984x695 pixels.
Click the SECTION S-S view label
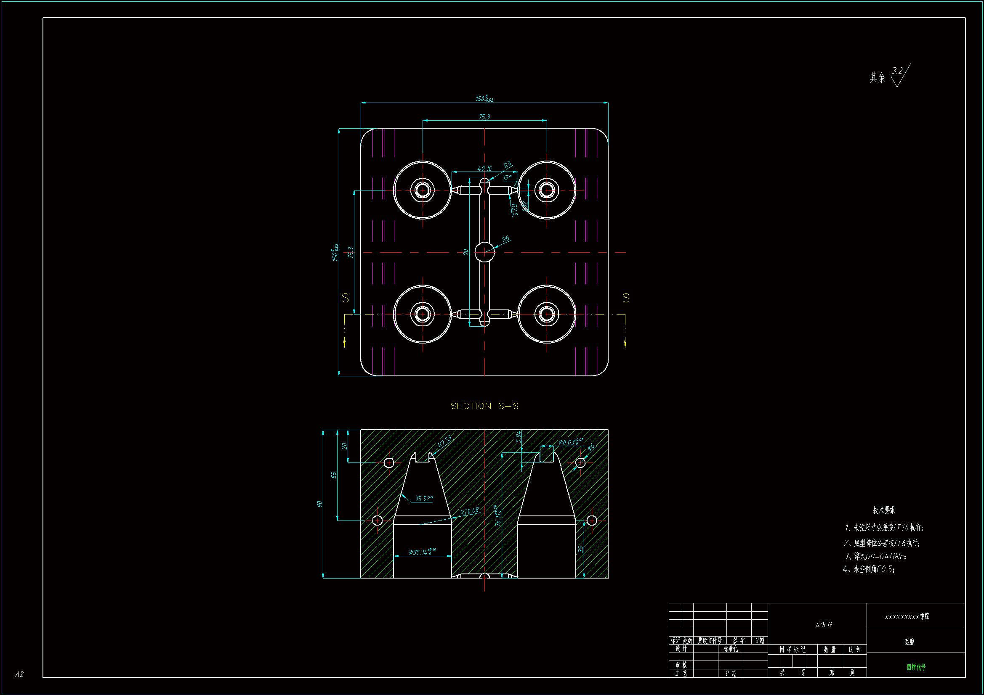pyautogui.click(x=484, y=406)
